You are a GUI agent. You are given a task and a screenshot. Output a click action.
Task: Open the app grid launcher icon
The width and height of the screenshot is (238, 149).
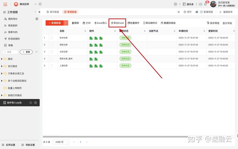click(x=5, y=4)
